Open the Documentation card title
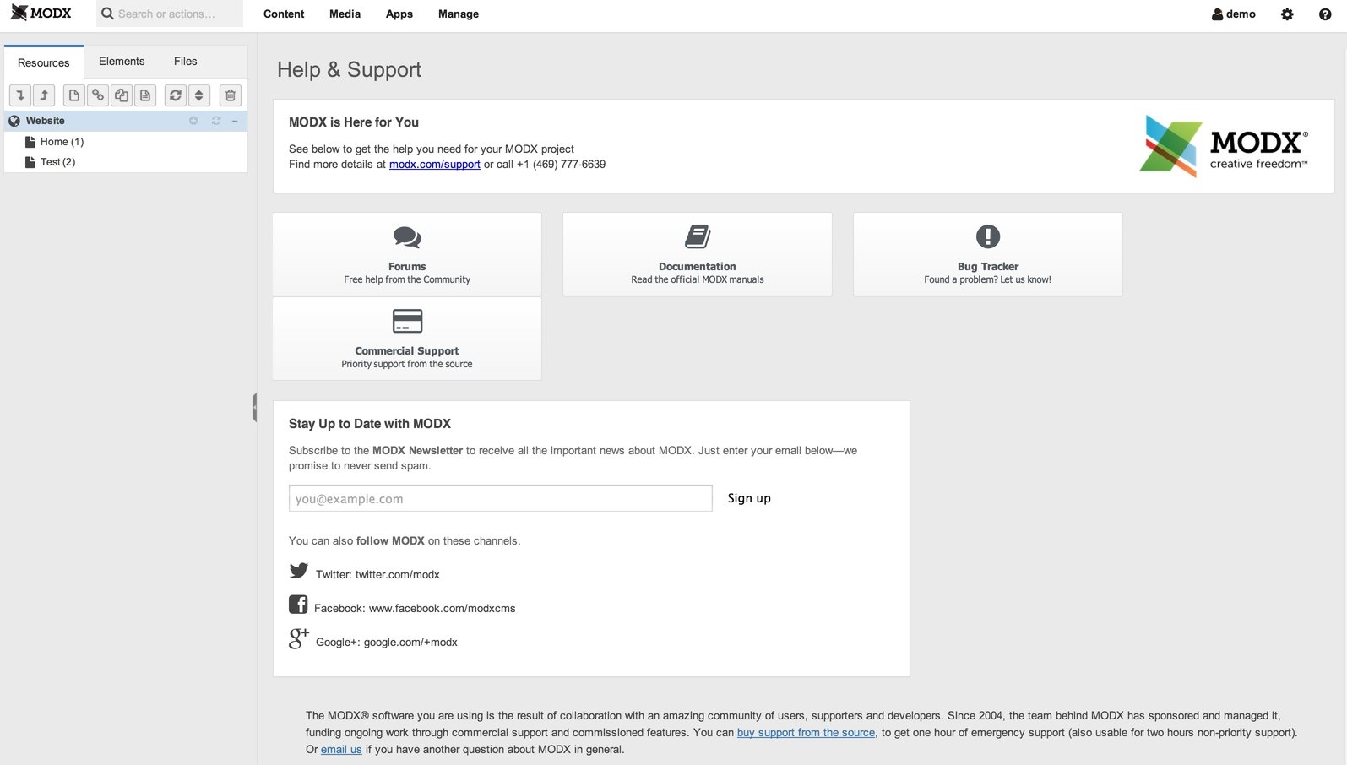Image resolution: width=1347 pixels, height=765 pixels. click(x=698, y=267)
